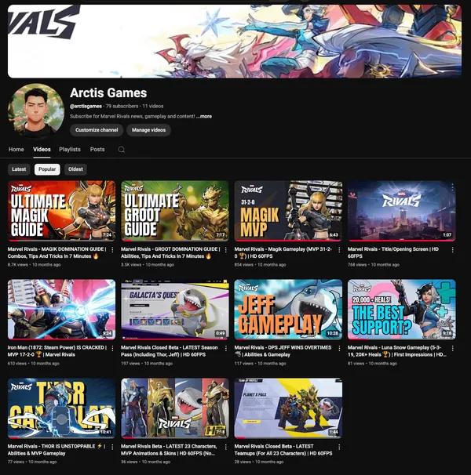
Task: Open the Ultimate Magik Guide thumbnail
Action: tap(61, 211)
